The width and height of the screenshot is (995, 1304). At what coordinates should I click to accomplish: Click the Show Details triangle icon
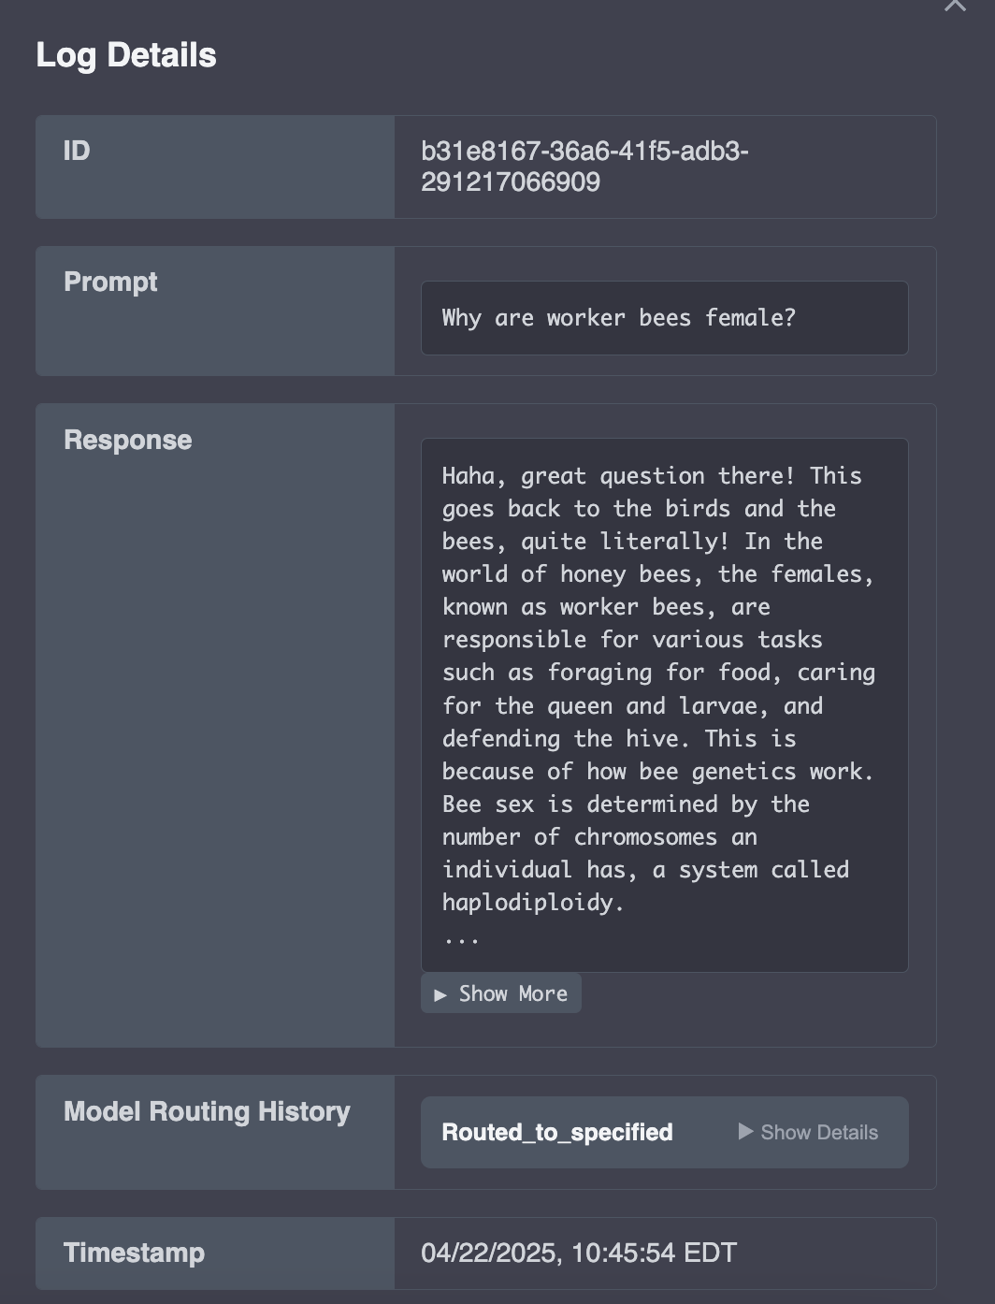click(745, 1132)
